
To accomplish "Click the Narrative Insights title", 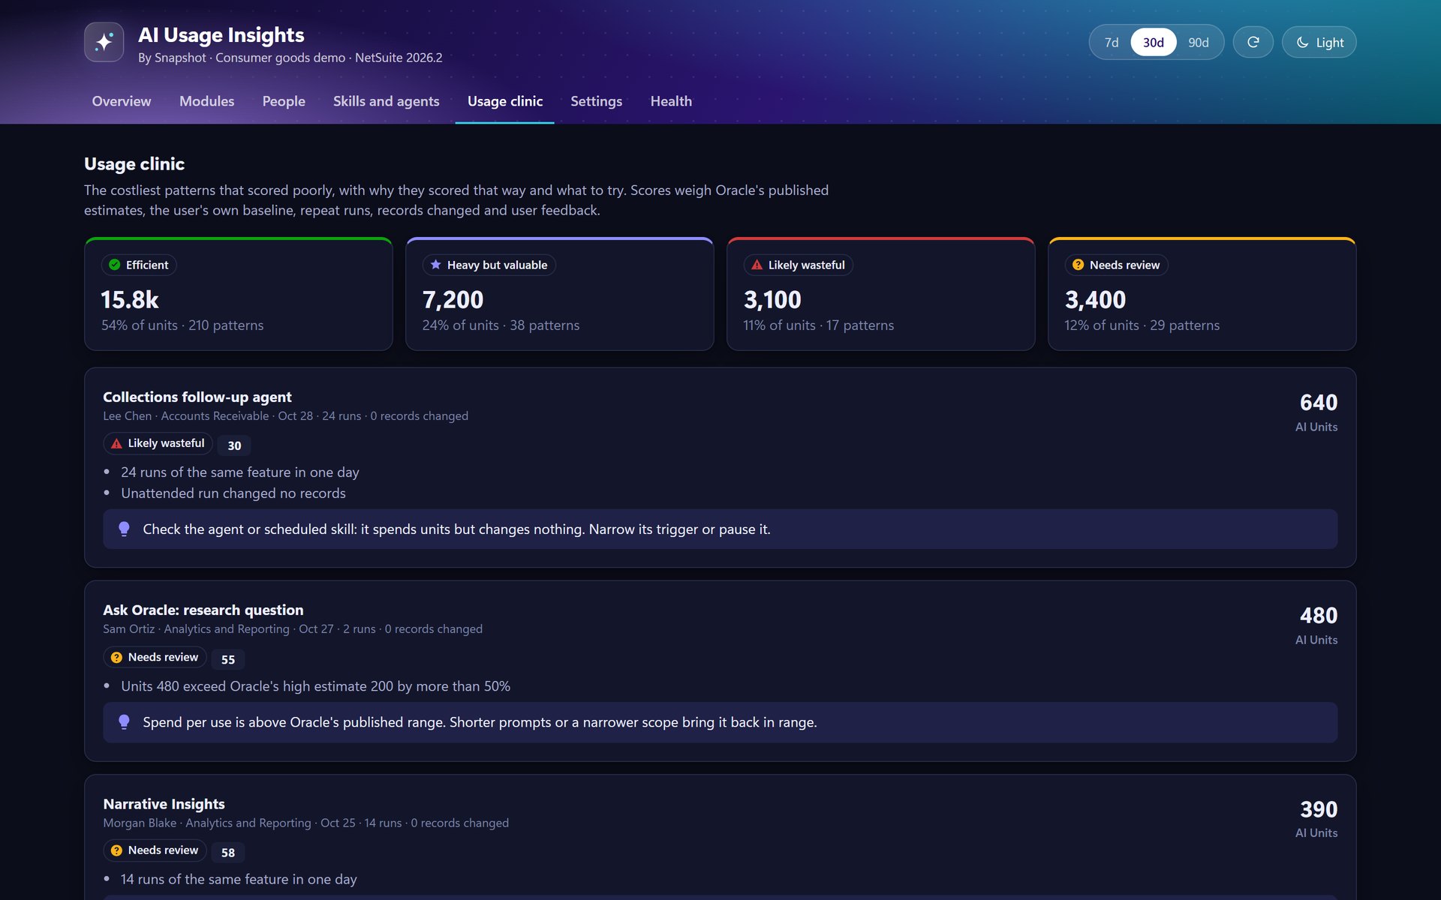I will [x=164, y=804].
